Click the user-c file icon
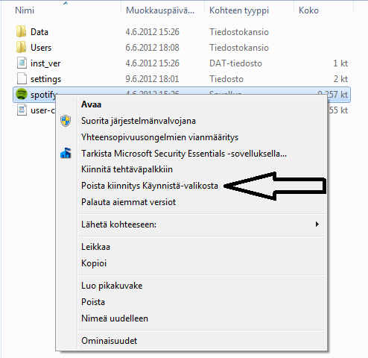The width and height of the screenshot is (368, 358). pos(22,110)
